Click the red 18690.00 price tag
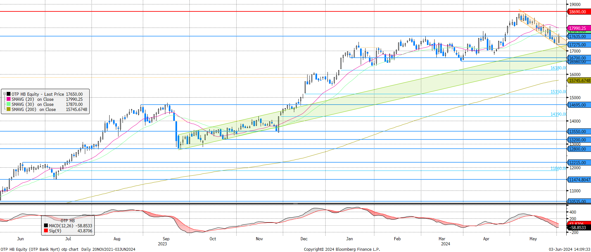This screenshot has height=252, width=591. pyautogui.click(x=579, y=12)
